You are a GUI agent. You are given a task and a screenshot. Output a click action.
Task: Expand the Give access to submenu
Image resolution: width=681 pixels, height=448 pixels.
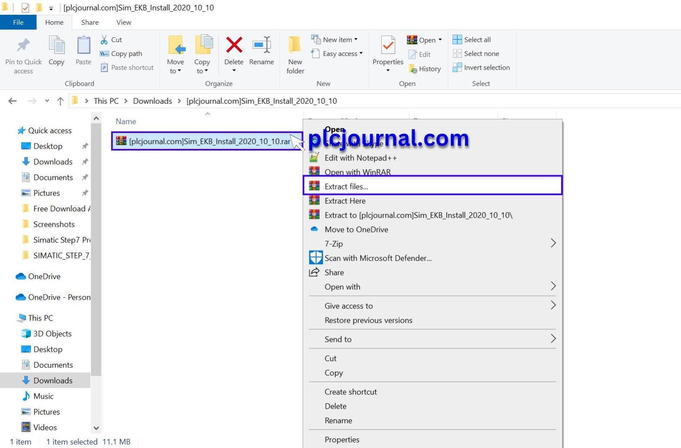(432, 306)
